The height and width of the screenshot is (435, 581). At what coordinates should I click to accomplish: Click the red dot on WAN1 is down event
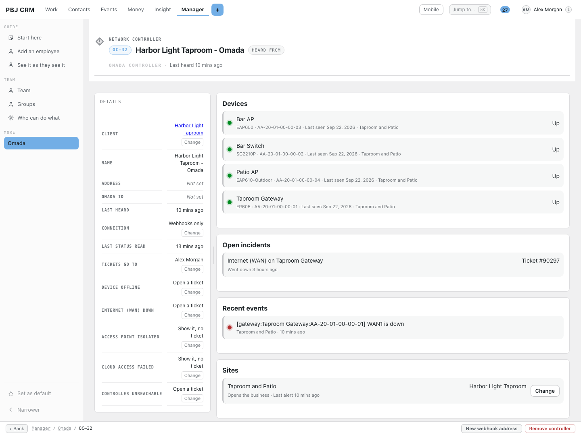tap(230, 327)
